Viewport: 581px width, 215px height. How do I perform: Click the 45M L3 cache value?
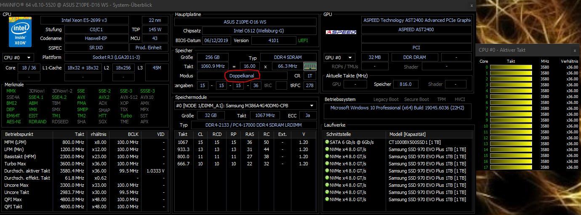point(157,68)
